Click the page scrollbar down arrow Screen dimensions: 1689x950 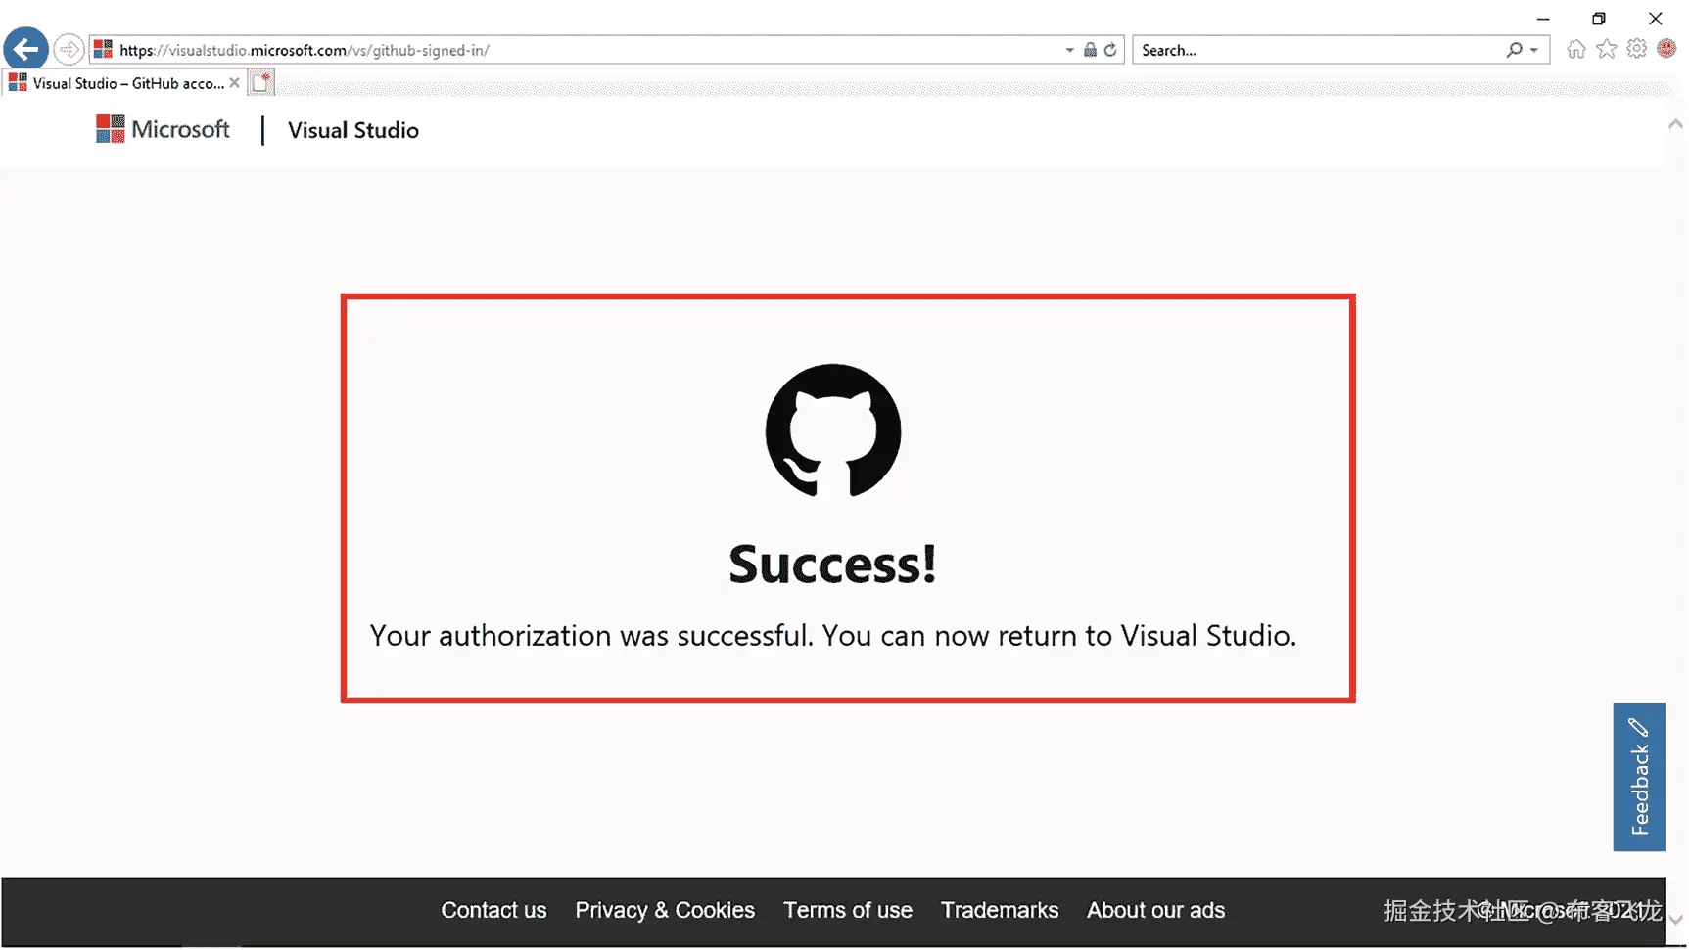1676,920
